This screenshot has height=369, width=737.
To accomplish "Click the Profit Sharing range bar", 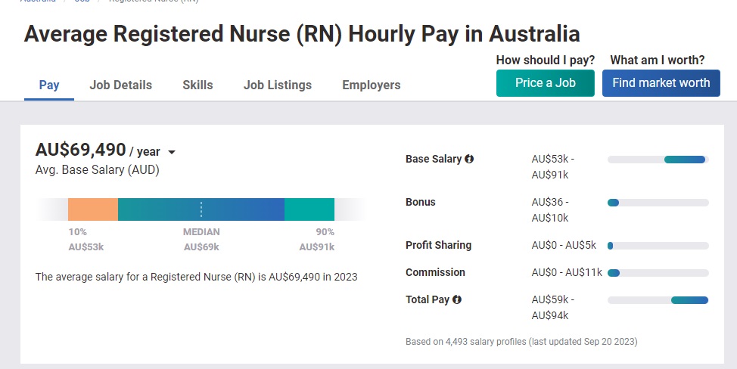I will point(658,246).
